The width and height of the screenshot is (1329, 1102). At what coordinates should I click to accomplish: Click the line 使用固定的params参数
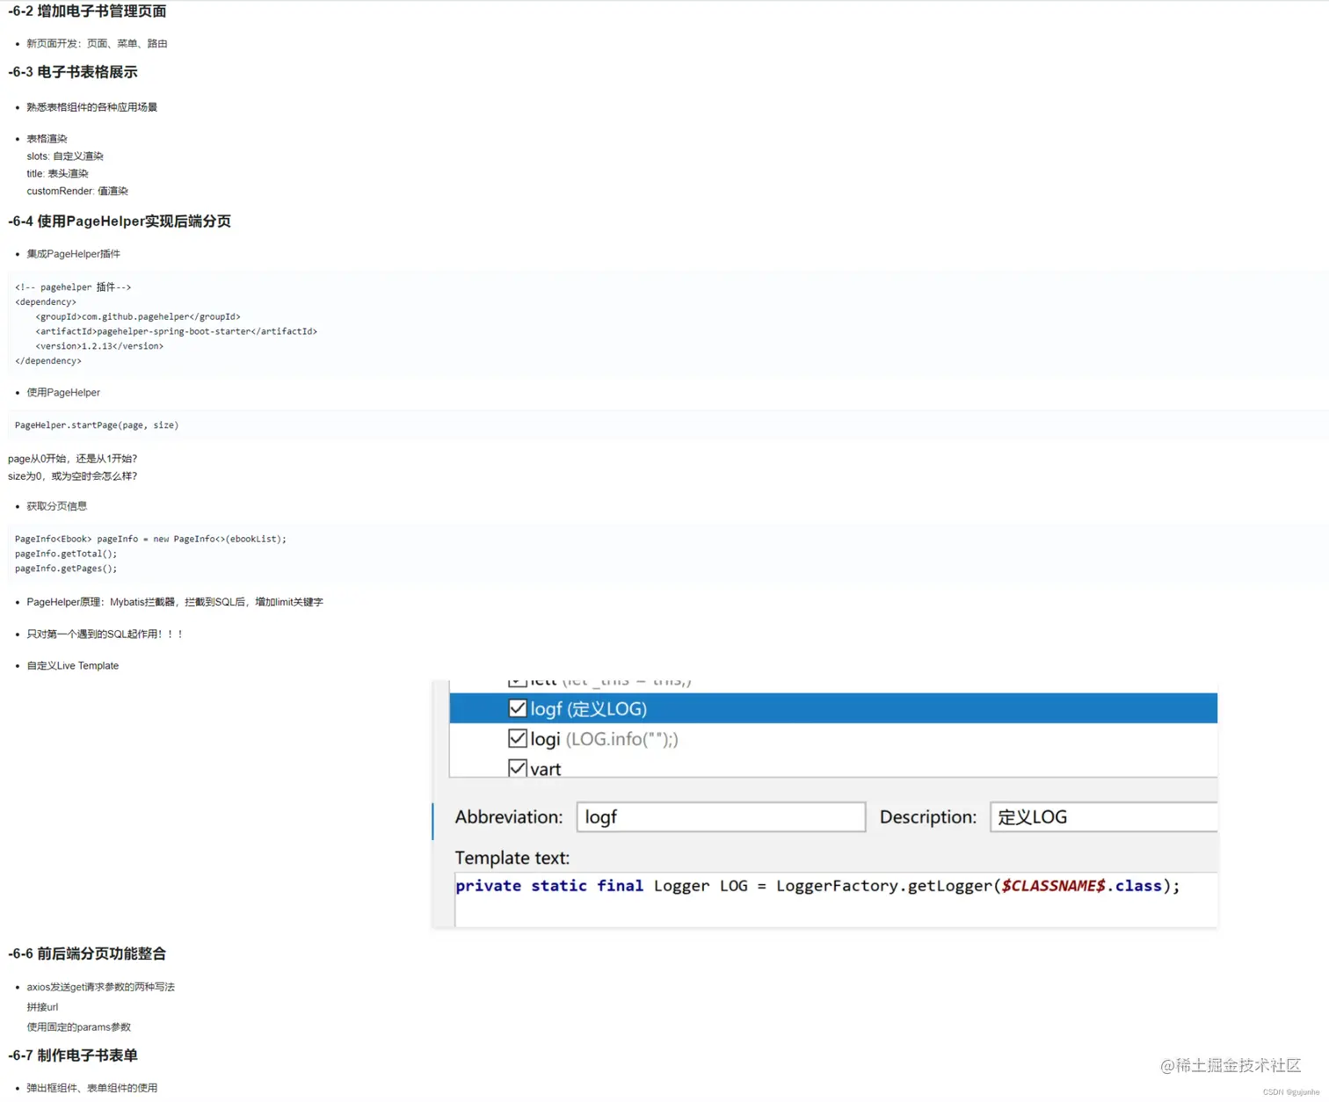click(79, 1027)
